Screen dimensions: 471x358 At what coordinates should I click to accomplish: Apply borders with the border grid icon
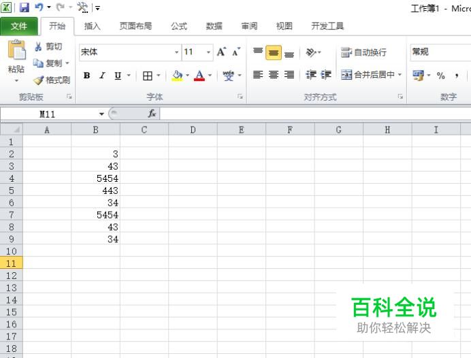[x=147, y=76]
